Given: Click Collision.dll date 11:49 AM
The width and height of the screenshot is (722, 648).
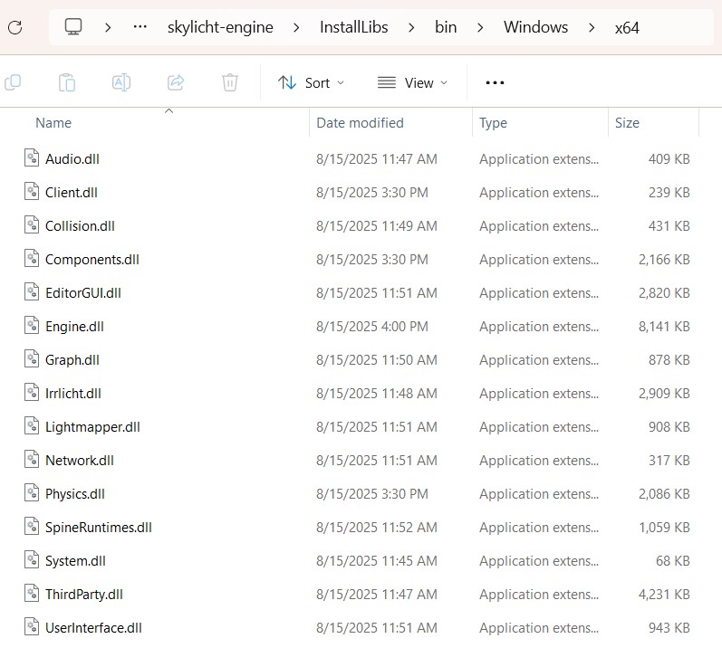Looking at the screenshot, I should (x=377, y=226).
